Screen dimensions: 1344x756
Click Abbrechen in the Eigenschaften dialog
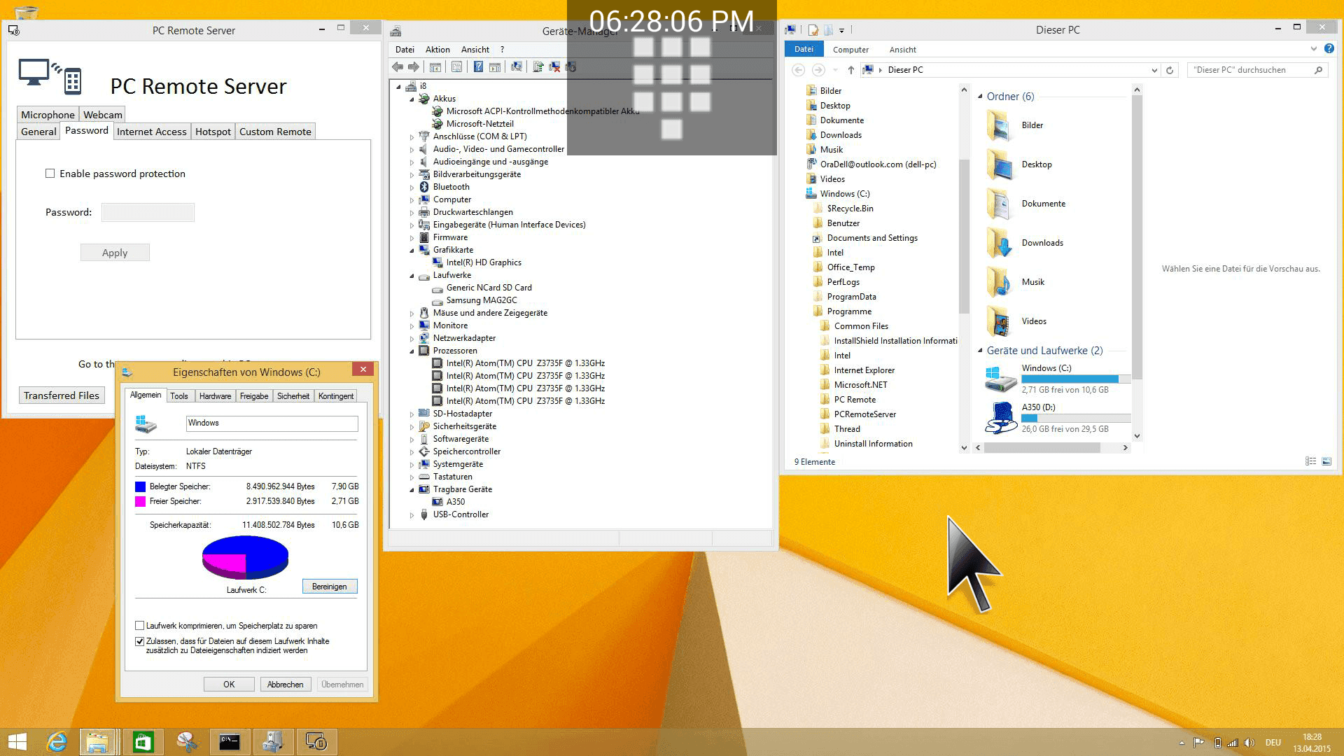tap(286, 685)
